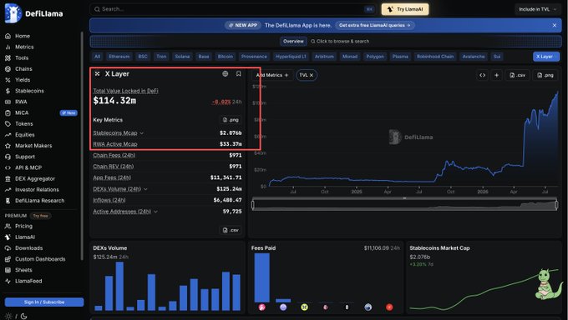
Task: Open API & MCP page
Action: click(23, 167)
